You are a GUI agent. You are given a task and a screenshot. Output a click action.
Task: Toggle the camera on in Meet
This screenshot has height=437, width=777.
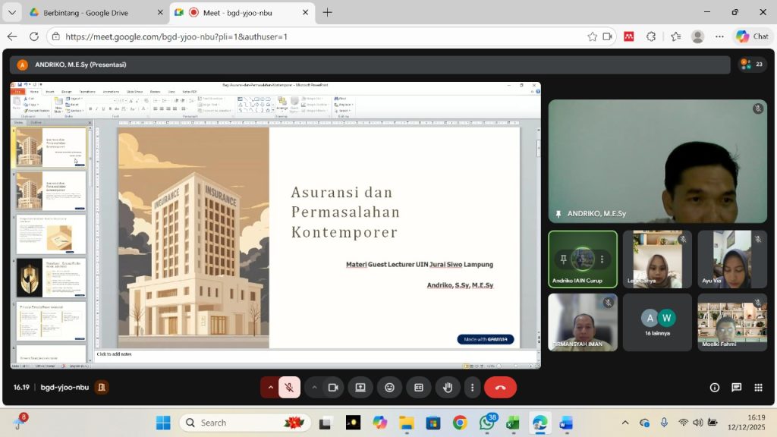click(332, 387)
